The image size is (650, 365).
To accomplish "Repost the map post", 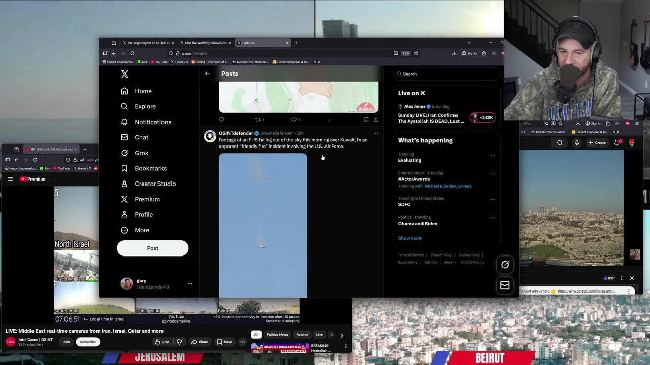I will [x=259, y=120].
